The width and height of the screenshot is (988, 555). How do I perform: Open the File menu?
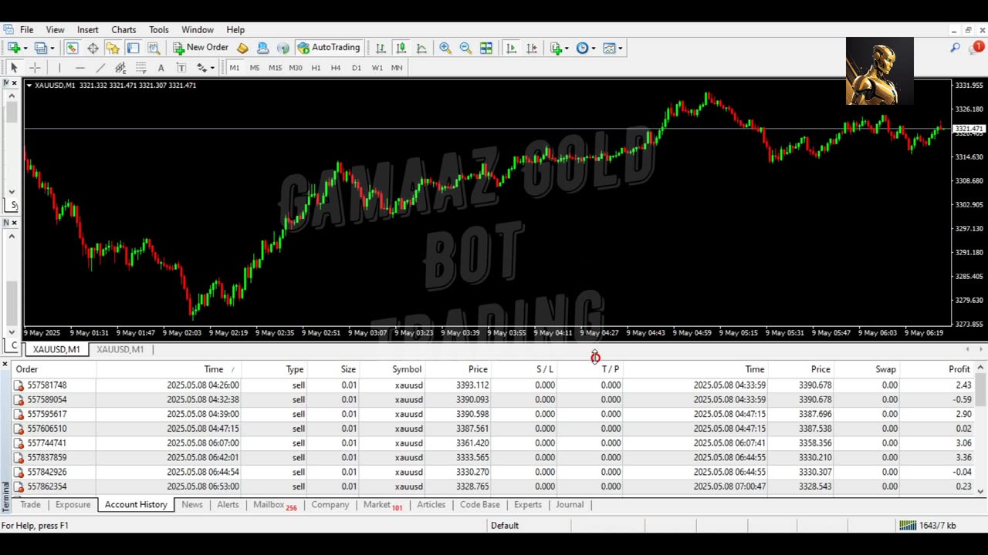(x=26, y=29)
